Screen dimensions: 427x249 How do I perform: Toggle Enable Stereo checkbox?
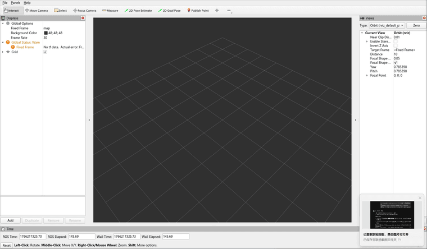coord(396,41)
